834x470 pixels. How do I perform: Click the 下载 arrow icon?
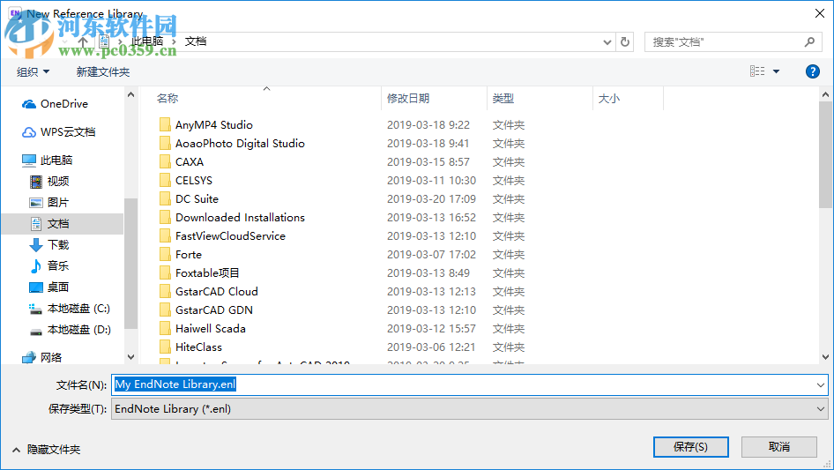(35, 245)
